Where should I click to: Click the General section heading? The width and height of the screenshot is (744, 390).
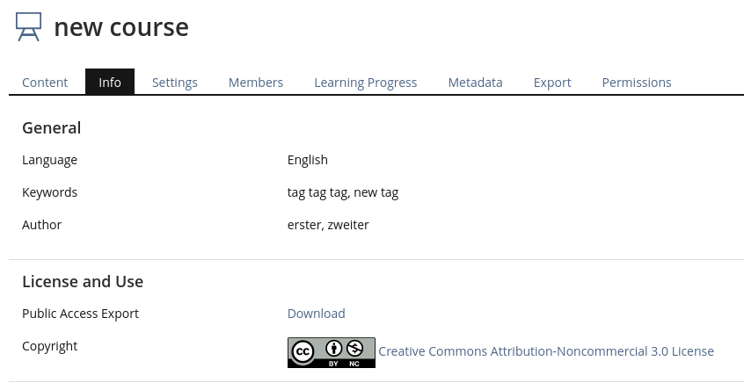tap(52, 128)
